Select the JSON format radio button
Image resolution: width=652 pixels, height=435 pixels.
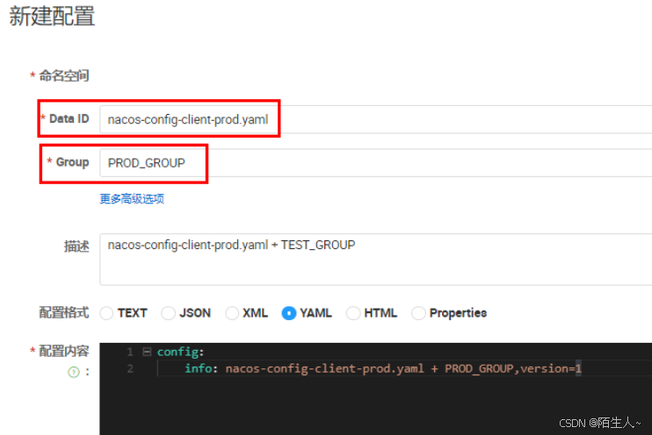tap(168, 313)
